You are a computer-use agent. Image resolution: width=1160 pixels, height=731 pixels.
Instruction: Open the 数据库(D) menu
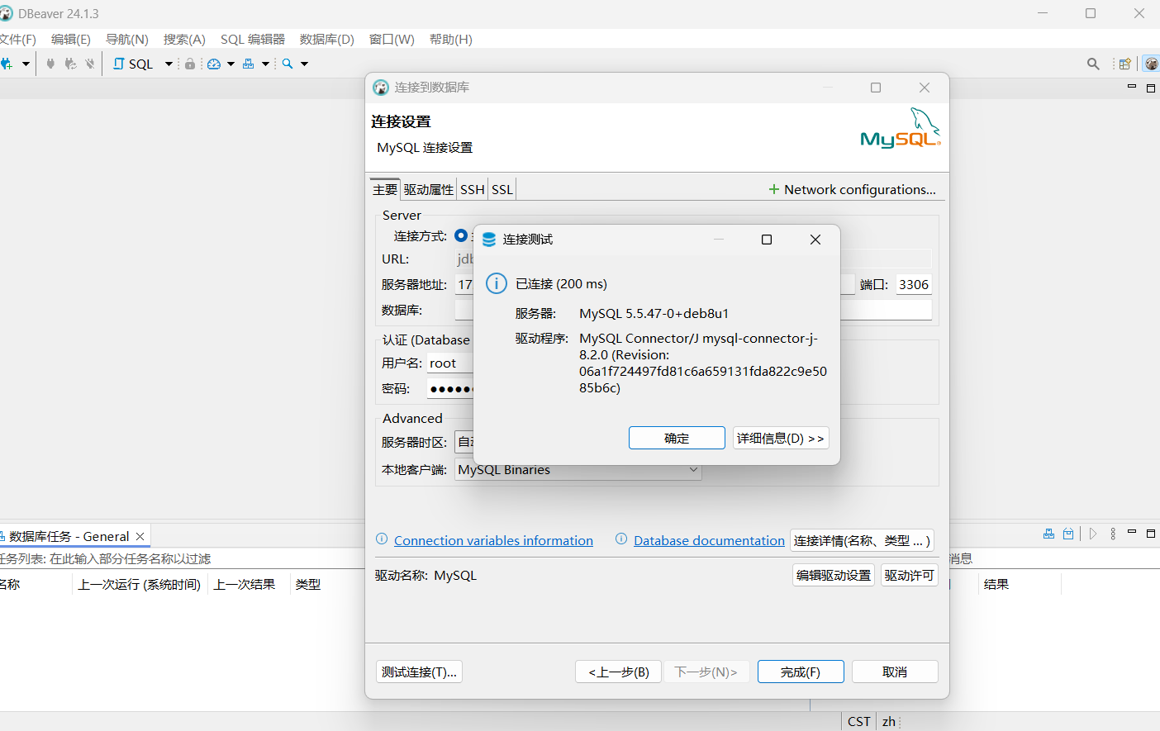pos(327,39)
